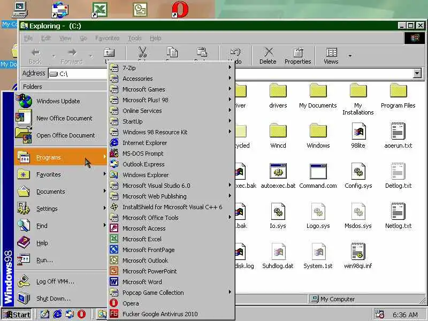Click the Copy toolbar icon

click(172, 52)
